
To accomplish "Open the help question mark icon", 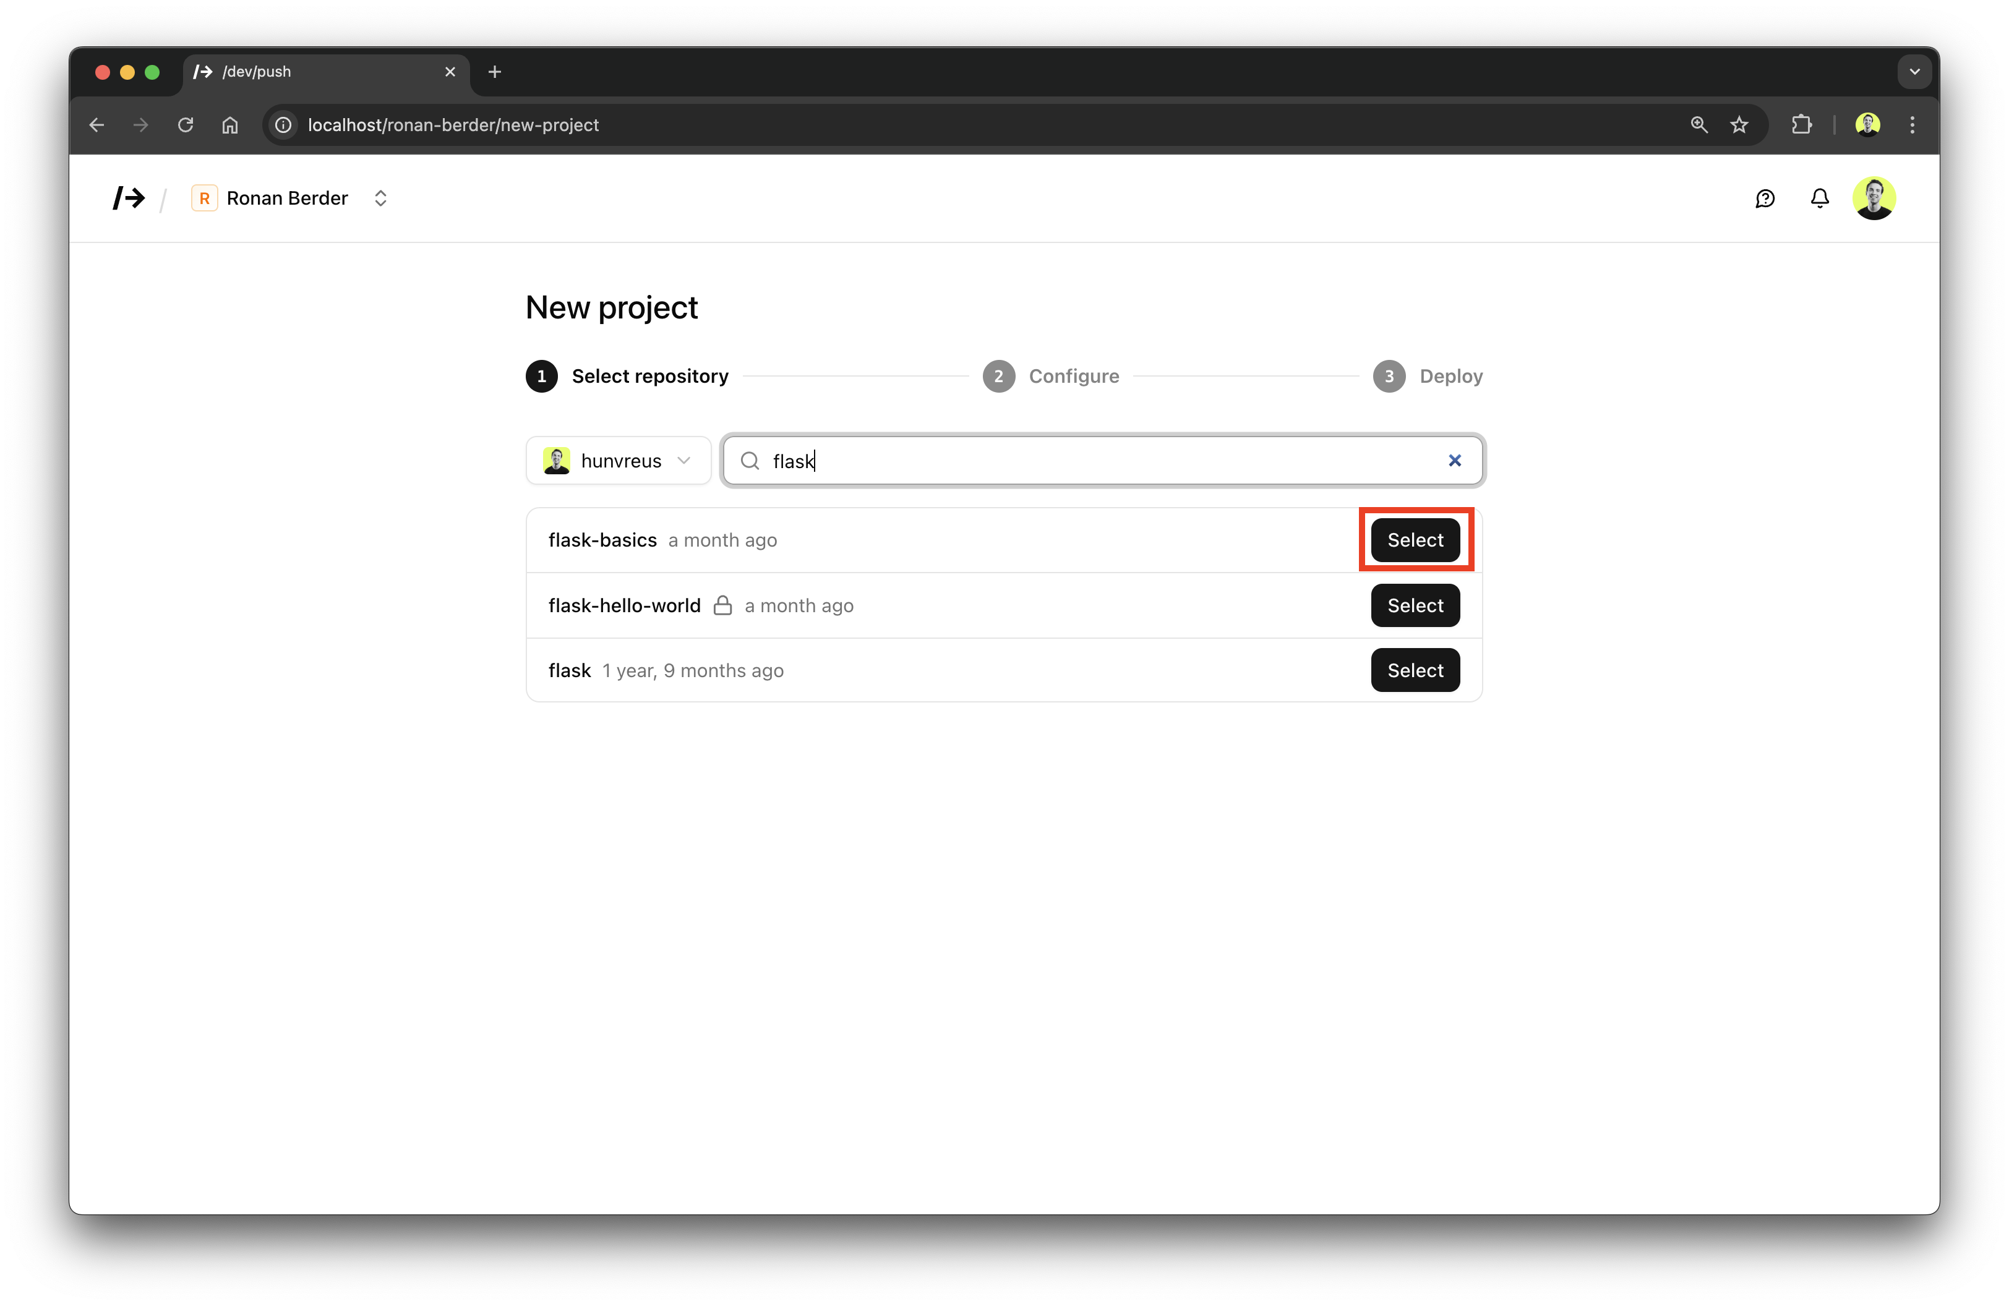I will 1766,197.
